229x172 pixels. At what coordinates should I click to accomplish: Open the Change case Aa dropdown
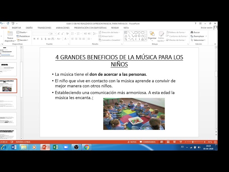pyautogui.click(x=59, y=39)
